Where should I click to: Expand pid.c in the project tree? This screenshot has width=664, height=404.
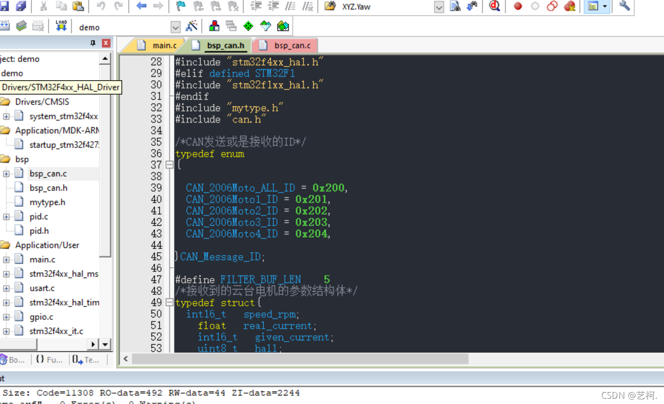(x=6, y=216)
